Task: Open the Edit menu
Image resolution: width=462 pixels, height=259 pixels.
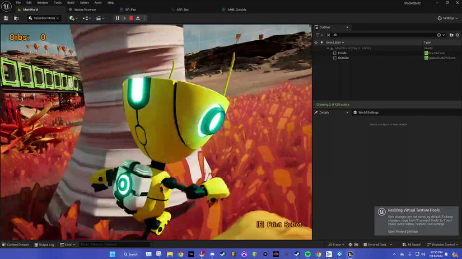Action: [29, 3]
